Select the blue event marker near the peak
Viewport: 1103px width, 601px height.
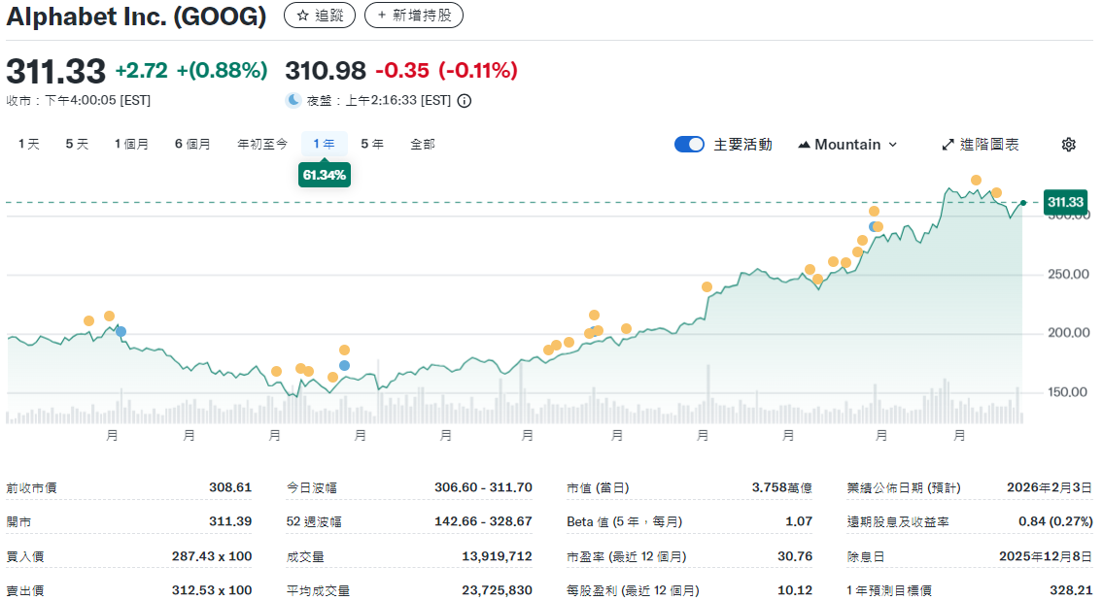pyautogui.click(x=873, y=225)
